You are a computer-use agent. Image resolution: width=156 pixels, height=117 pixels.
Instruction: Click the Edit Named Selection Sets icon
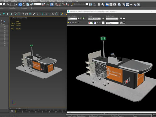[72, 5]
